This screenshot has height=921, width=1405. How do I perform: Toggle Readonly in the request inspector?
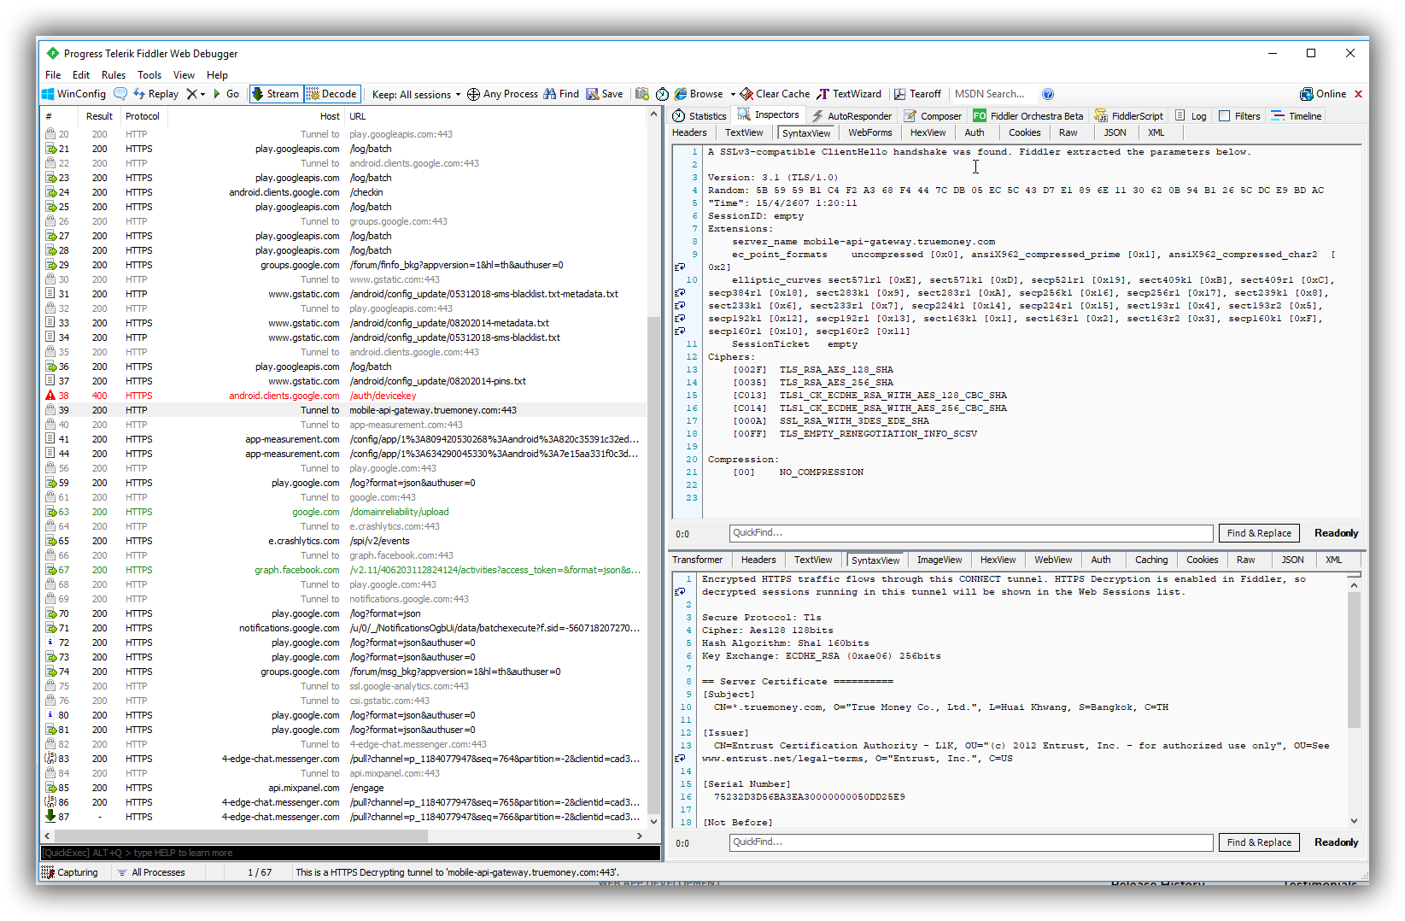coord(1336,533)
